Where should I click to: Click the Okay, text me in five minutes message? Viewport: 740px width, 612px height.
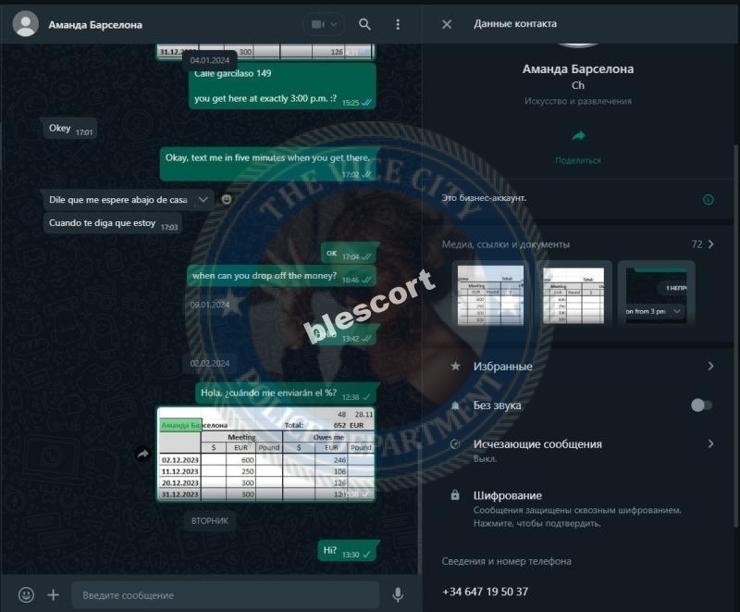tap(268, 164)
